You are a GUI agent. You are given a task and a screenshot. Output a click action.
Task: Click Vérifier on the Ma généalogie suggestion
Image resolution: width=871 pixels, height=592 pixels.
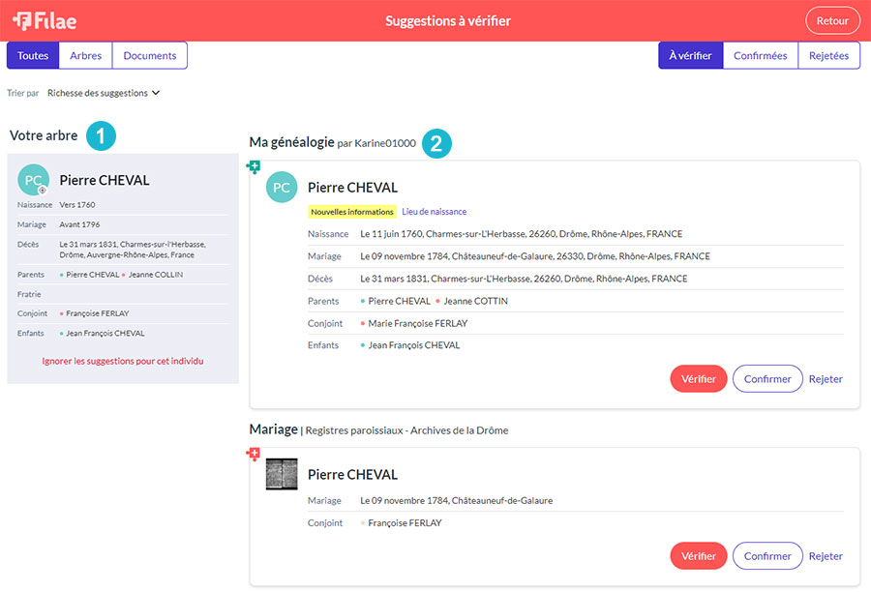click(x=698, y=379)
